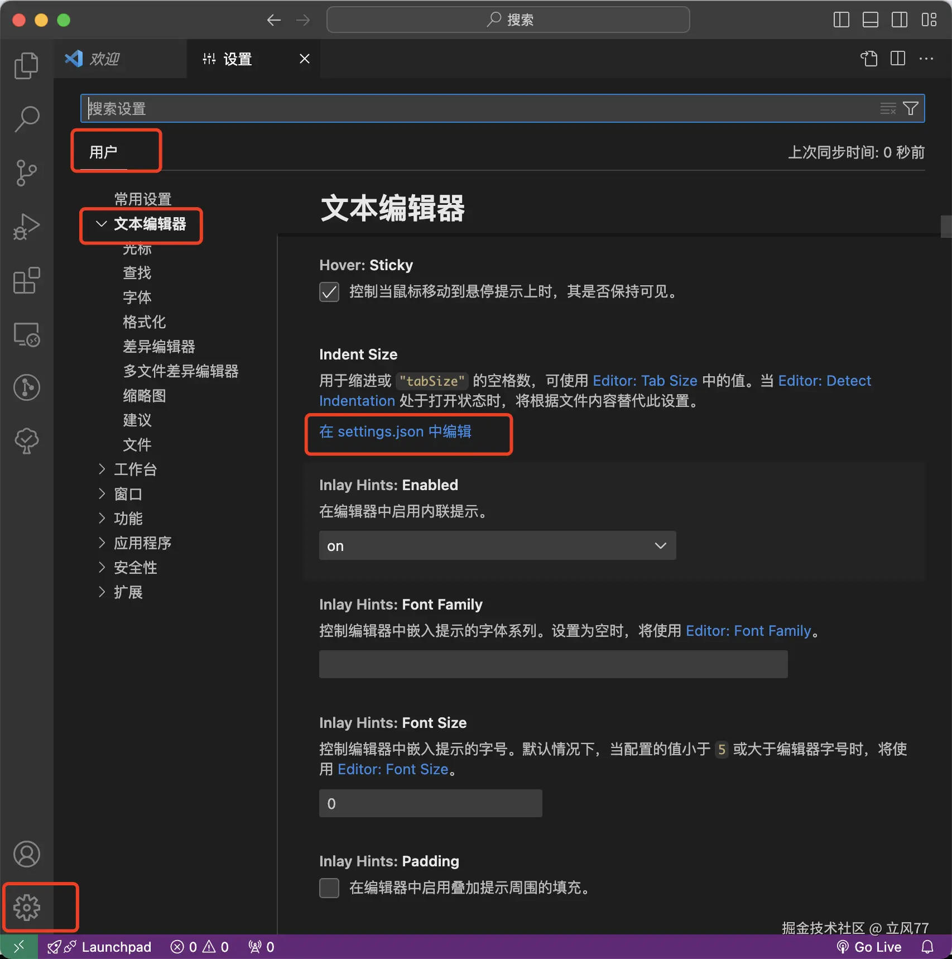Clear the settings search input icon
This screenshot has width=952, height=959.
tap(888, 108)
